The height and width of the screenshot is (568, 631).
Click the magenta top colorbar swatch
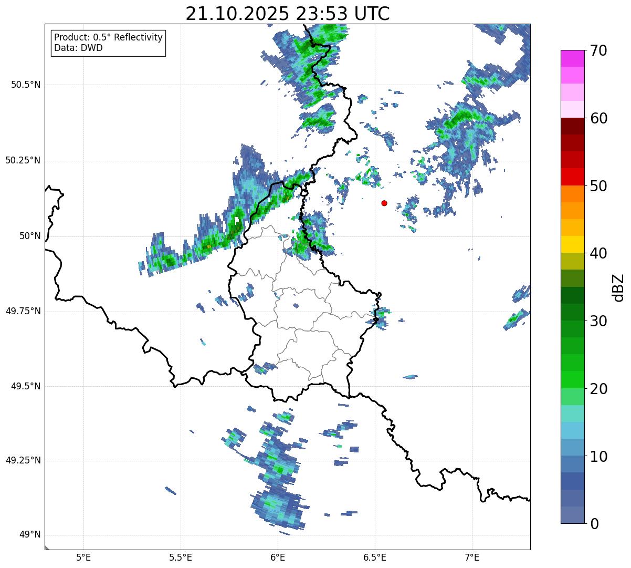[572, 58]
